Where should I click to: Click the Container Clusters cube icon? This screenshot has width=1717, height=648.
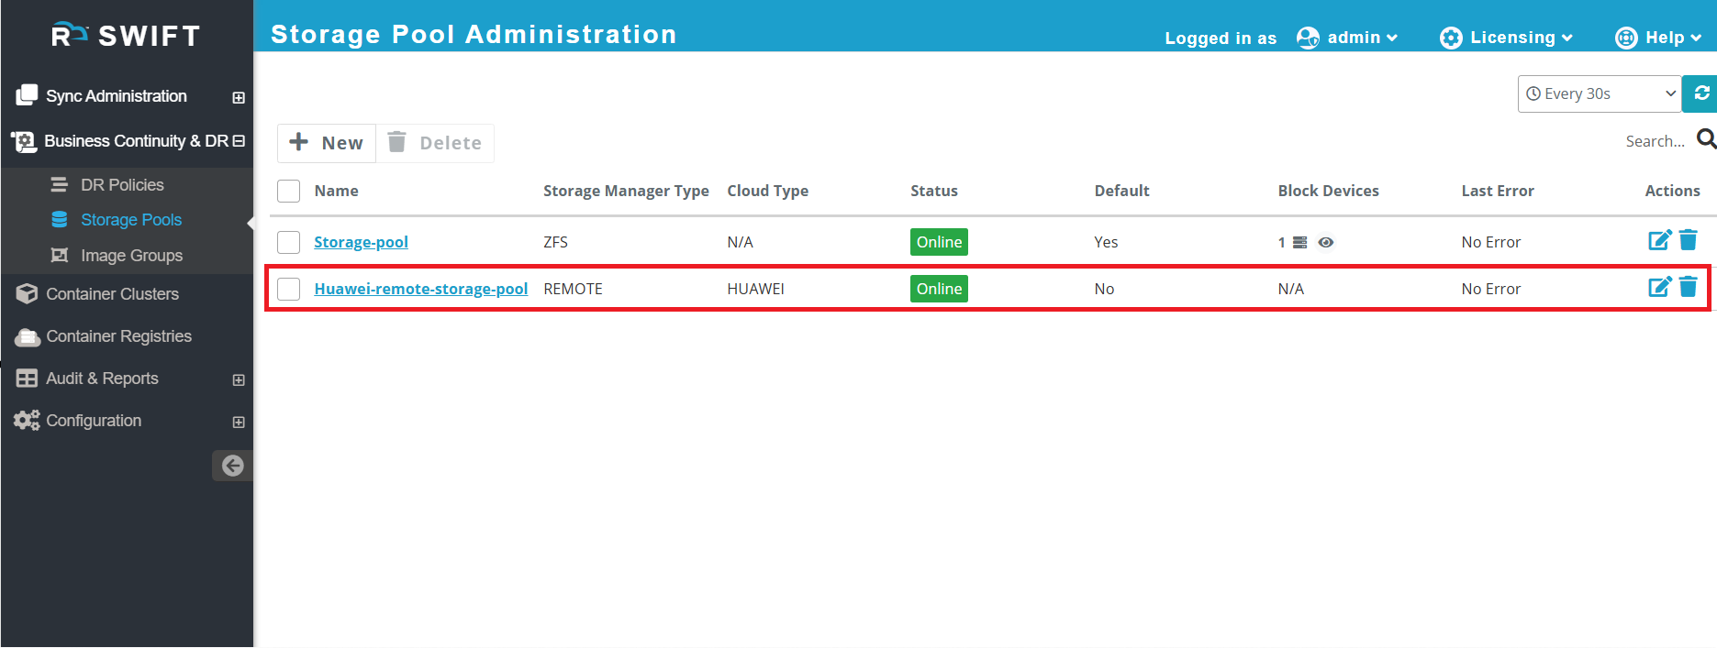coord(27,293)
